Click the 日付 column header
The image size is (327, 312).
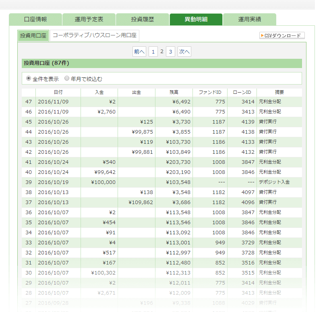coord(58,92)
